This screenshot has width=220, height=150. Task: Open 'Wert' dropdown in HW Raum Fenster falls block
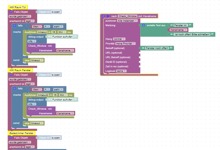click(37, 89)
